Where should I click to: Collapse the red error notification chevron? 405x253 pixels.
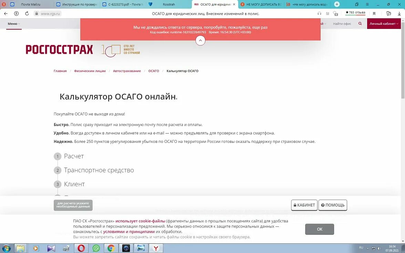pyautogui.click(x=200, y=41)
